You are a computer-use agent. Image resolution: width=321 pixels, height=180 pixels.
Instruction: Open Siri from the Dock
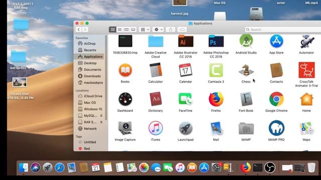pyautogui.click(x=36, y=167)
